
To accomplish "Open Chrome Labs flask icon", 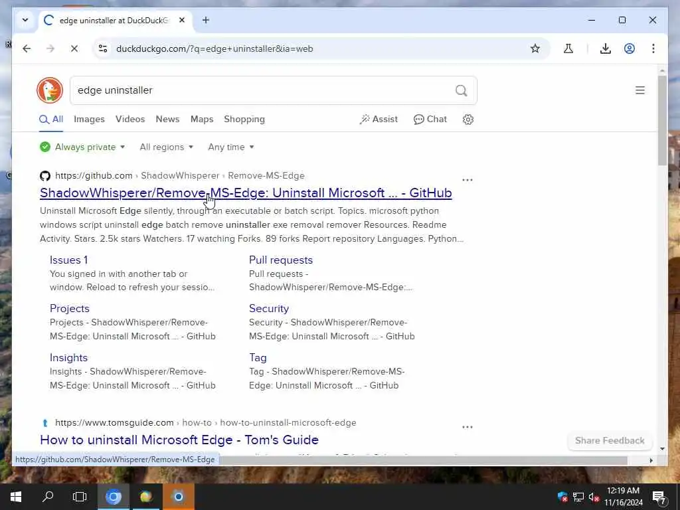I will (568, 48).
